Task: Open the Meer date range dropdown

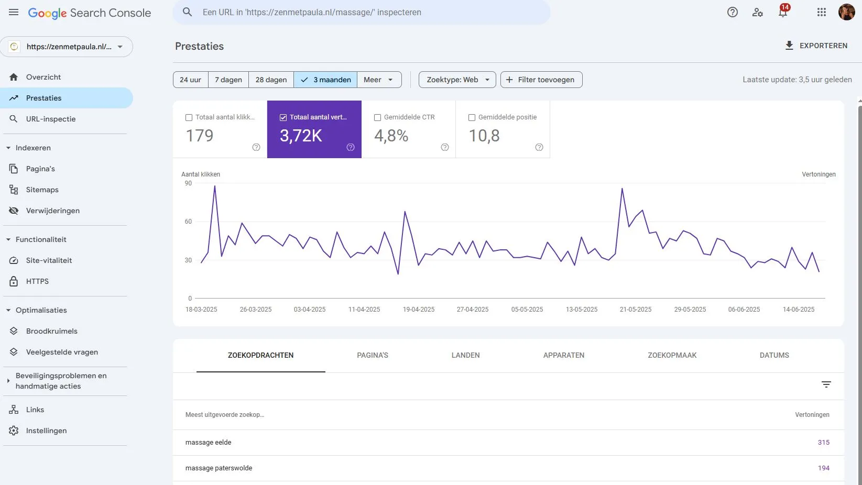Action: coord(379,80)
